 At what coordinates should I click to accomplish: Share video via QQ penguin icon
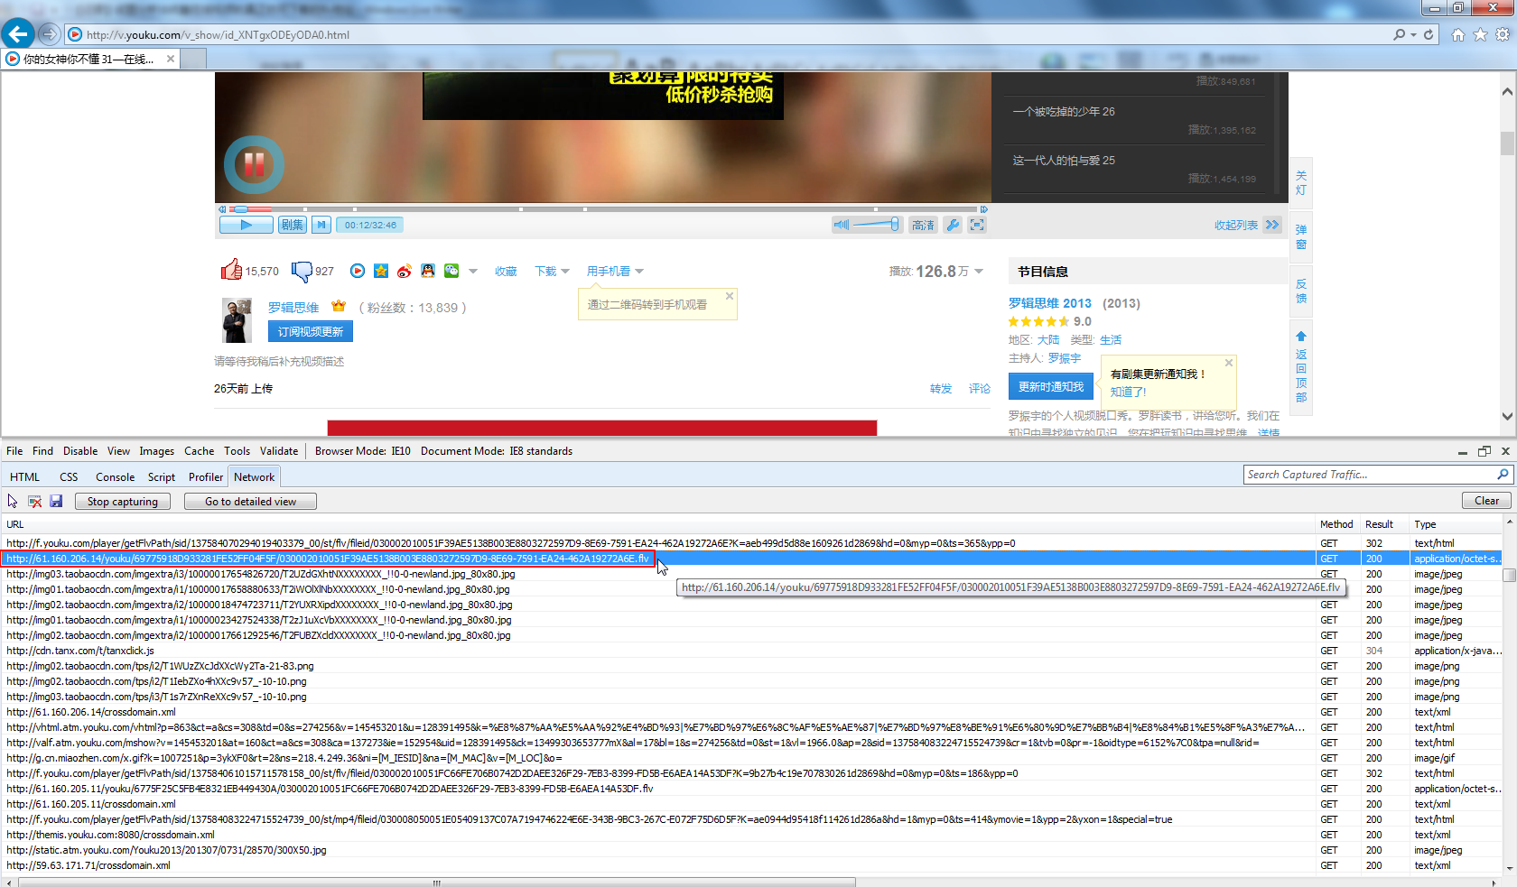(428, 271)
